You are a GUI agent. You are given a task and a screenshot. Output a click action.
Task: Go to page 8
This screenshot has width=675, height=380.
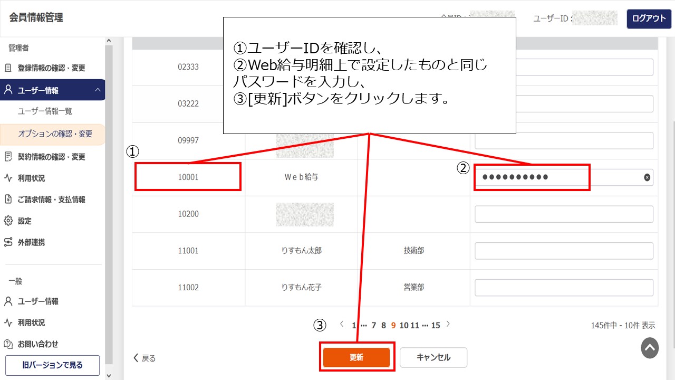click(383, 326)
